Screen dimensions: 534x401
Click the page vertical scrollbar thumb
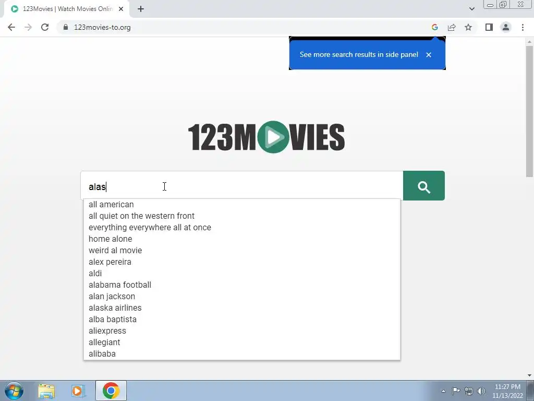pyautogui.click(x=529, y=111)
